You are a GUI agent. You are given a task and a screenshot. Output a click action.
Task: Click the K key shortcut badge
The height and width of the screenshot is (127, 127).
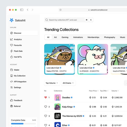tap(91, 20)
